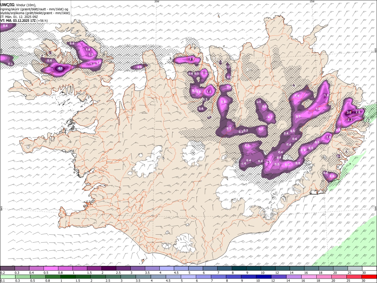
Task: Click the 'slydda/snjókoma' legend description line
Action: coord(35,13)
